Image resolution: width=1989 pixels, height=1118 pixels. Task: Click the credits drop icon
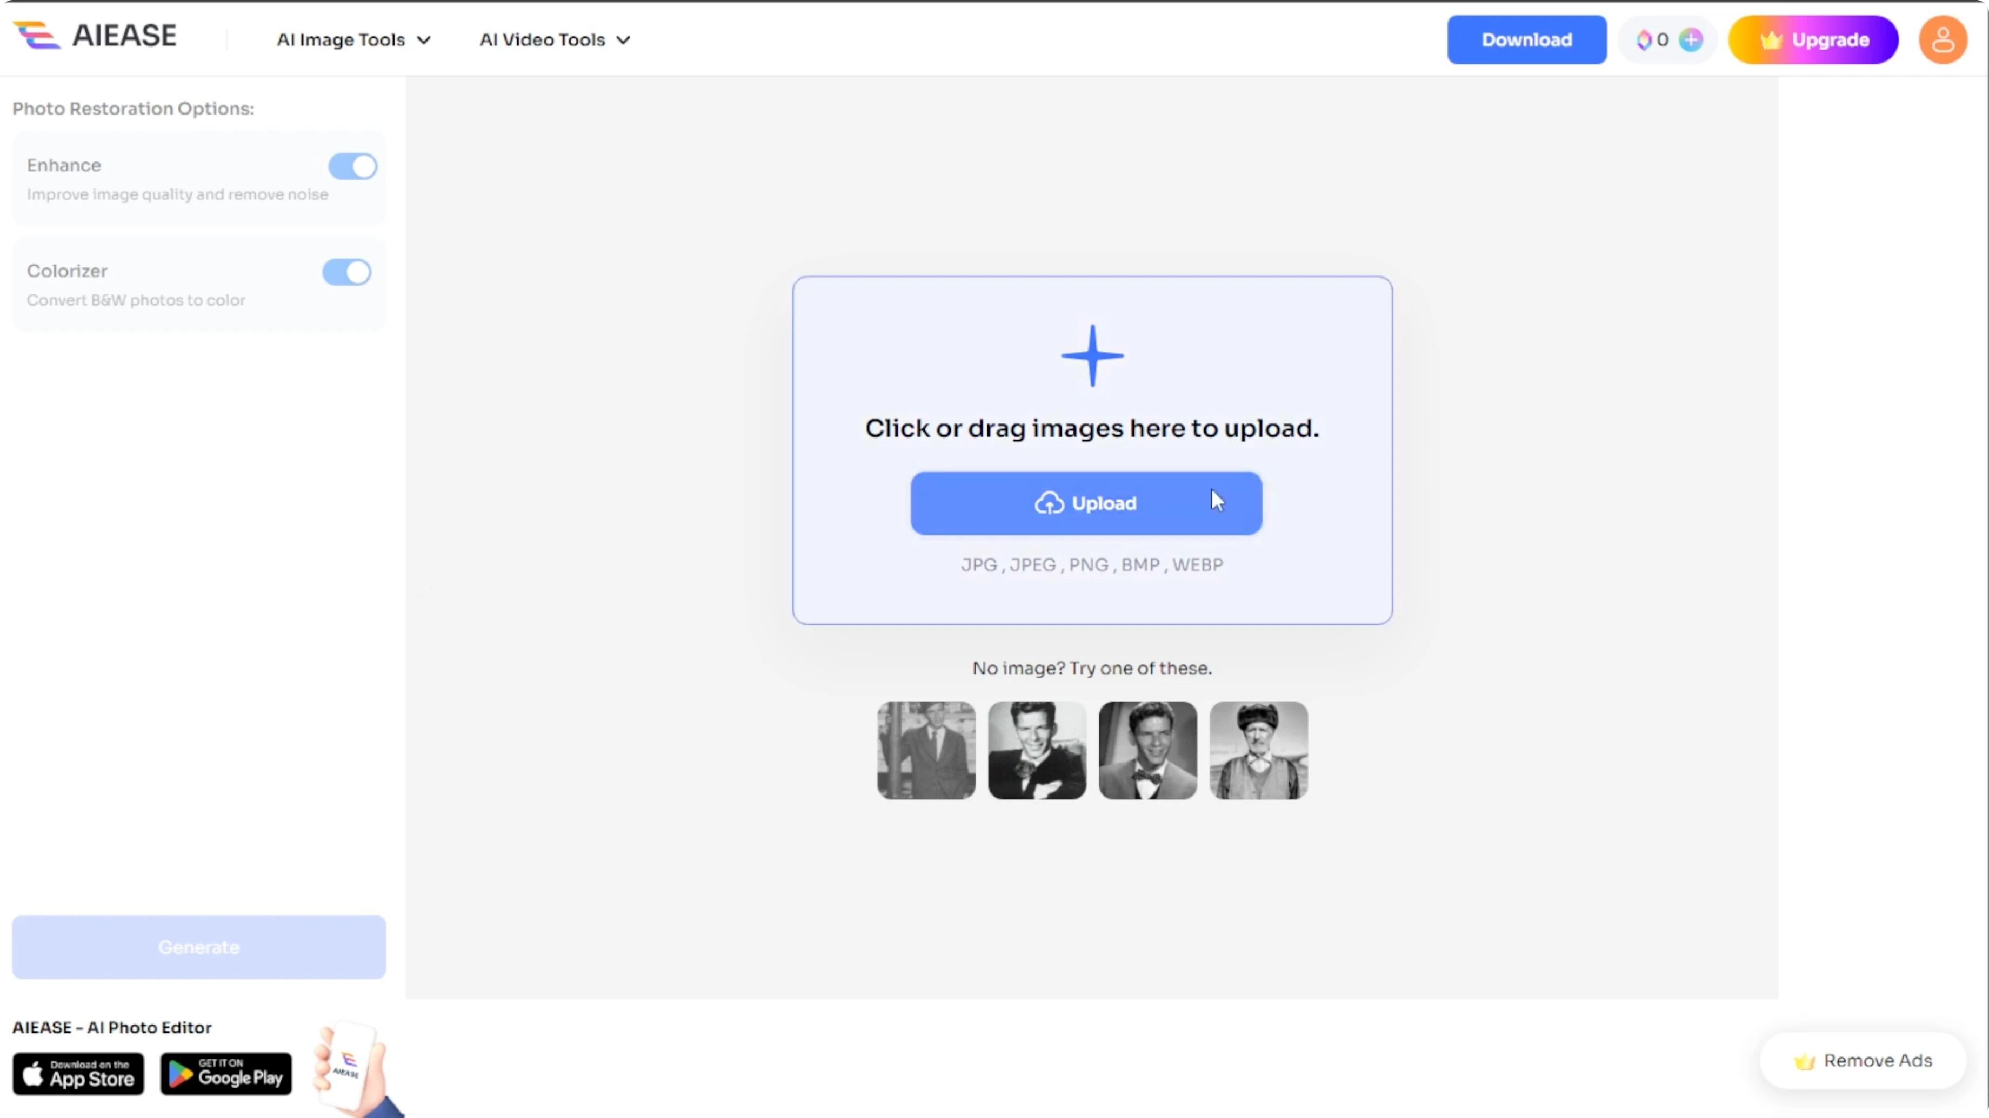[x=1644, y=39]
